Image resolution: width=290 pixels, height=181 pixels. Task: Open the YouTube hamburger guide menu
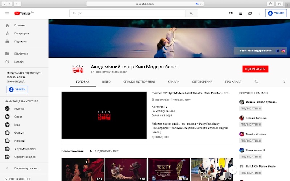pos(7,13)
